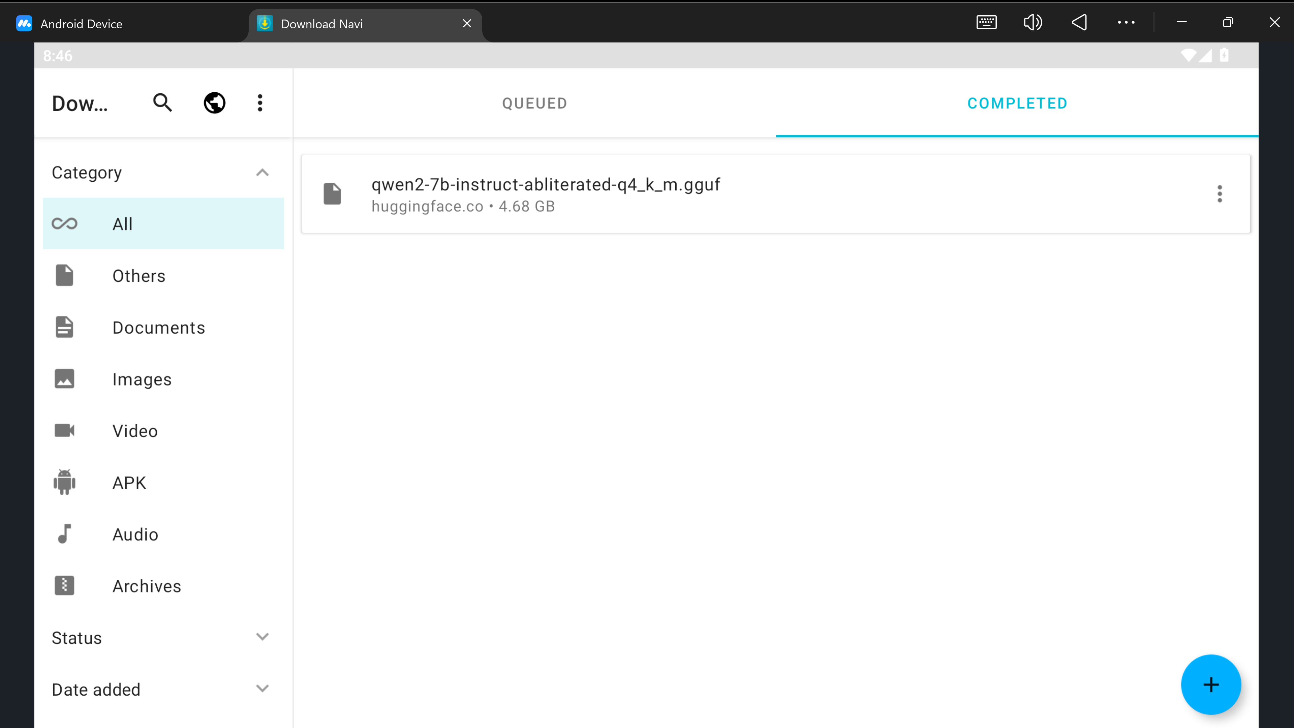Switch to the Android Device tab
The height and width of the screenshot is (728, 1294).
point(81,24)
